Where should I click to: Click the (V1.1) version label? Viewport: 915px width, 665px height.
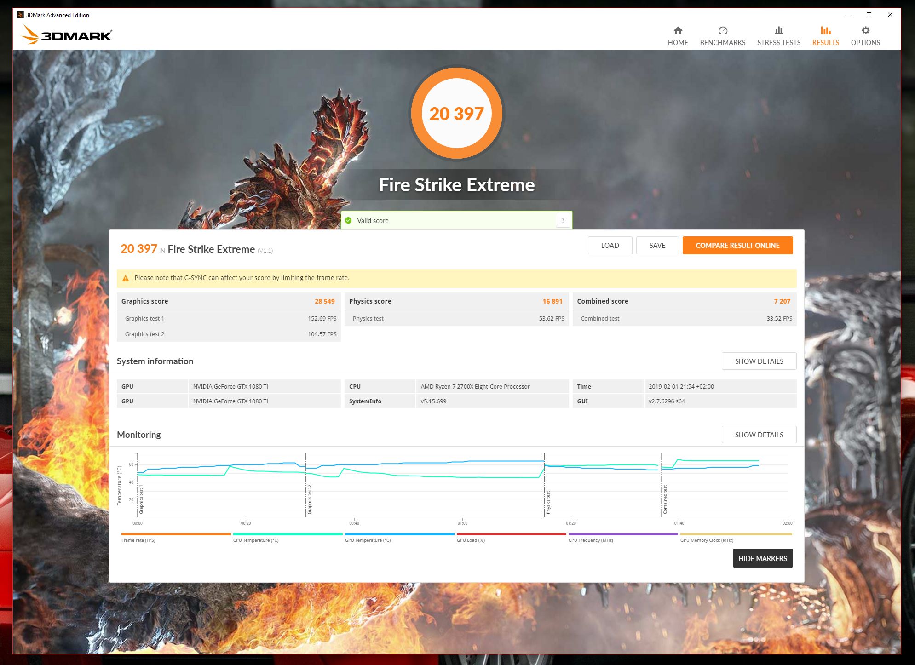(x=265, y=251)
